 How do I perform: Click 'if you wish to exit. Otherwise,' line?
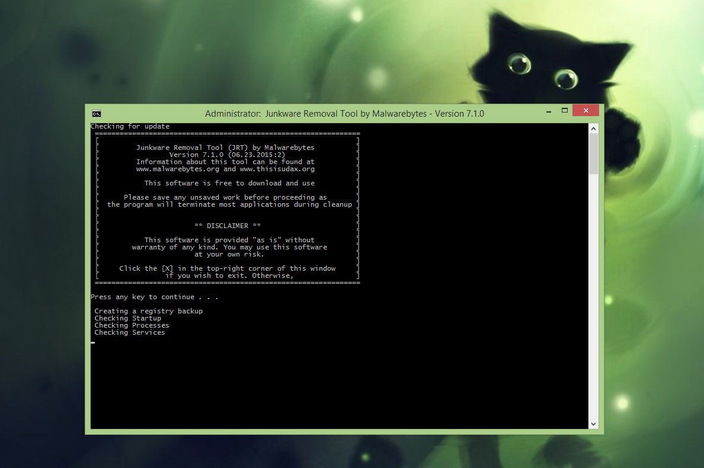tap(229, 275)
